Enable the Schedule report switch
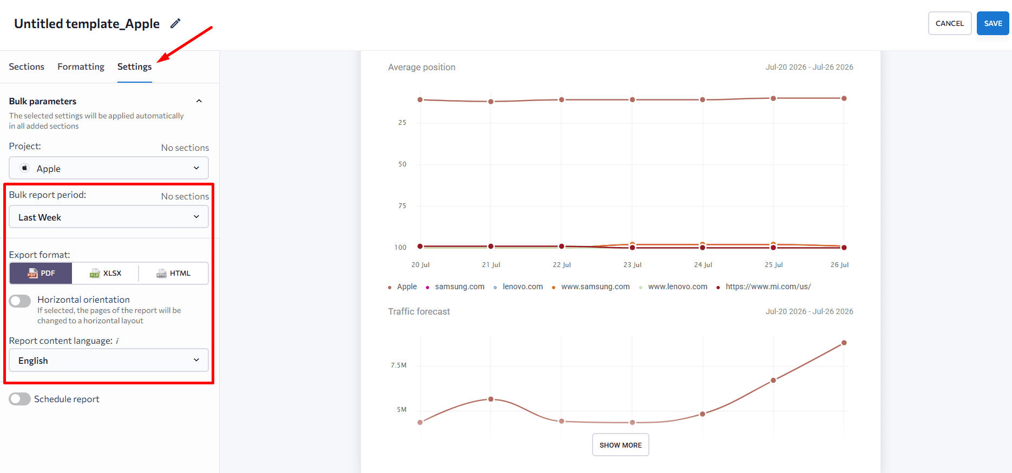1012x473 pixels. 20,399
